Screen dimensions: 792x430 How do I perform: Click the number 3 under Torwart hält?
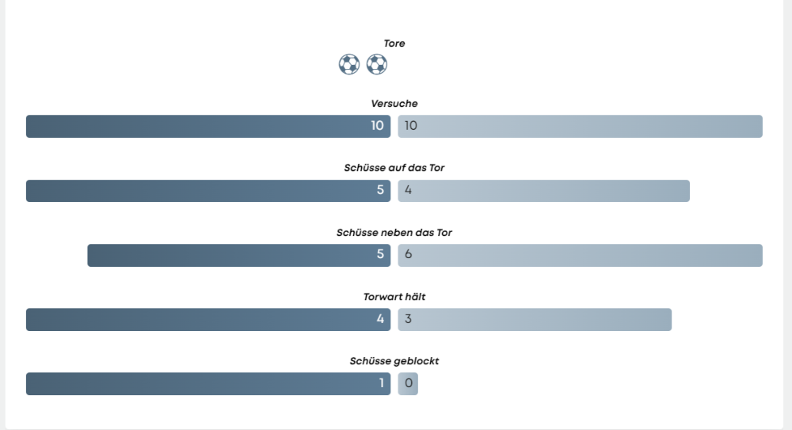coord(408,318)
